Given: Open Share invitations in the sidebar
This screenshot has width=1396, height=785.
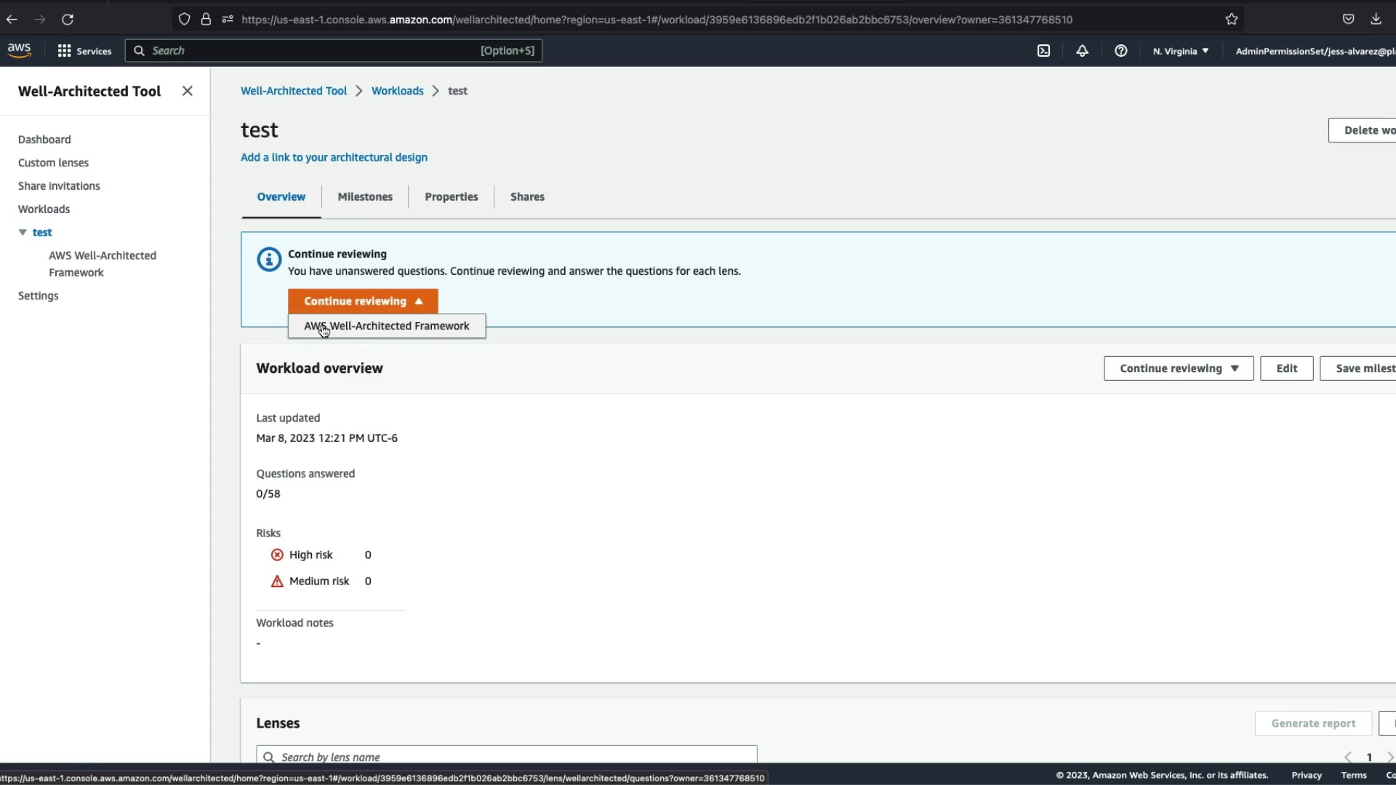Looking at the screenshot, I should point(59,186).
